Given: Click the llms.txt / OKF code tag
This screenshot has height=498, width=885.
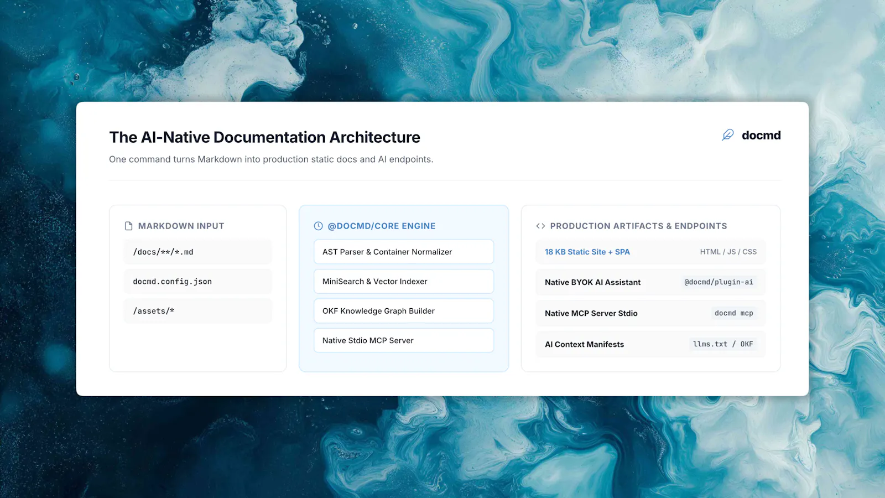Looking at the screenshot, I should (x=723, y=344).
